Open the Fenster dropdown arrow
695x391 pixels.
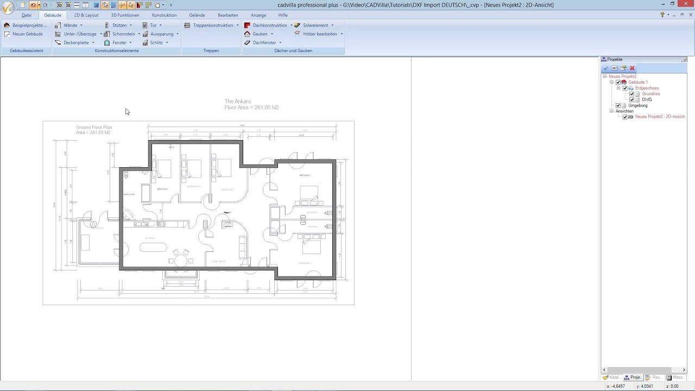(x=130, y=42)
